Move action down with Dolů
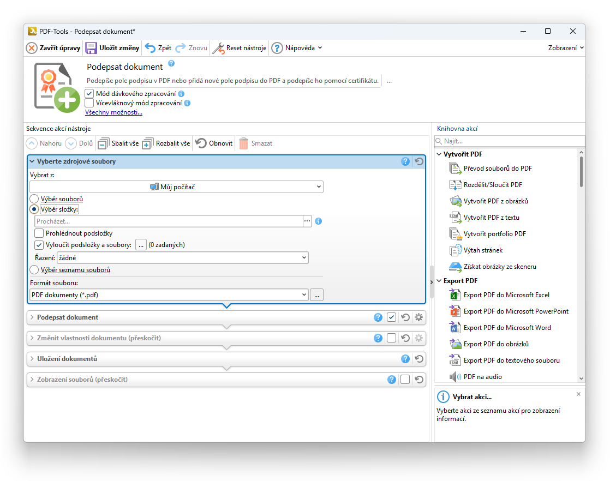Image resolution: width=610 pixels, height=481 pixels. pos(79,143)
